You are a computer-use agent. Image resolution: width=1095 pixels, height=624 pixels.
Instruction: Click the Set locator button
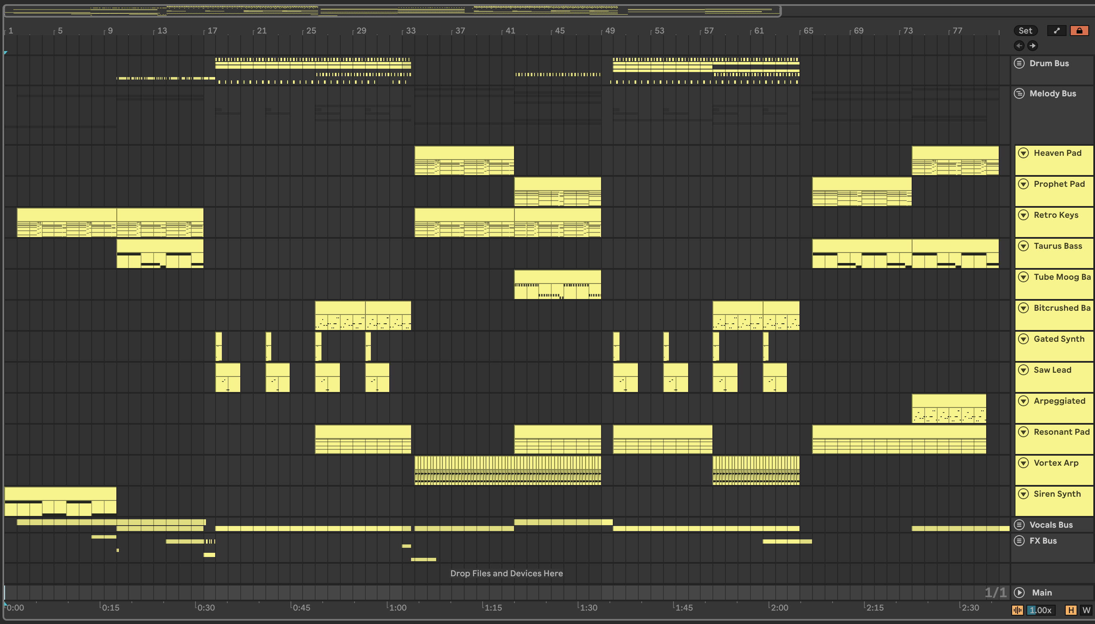(1025, 31)
